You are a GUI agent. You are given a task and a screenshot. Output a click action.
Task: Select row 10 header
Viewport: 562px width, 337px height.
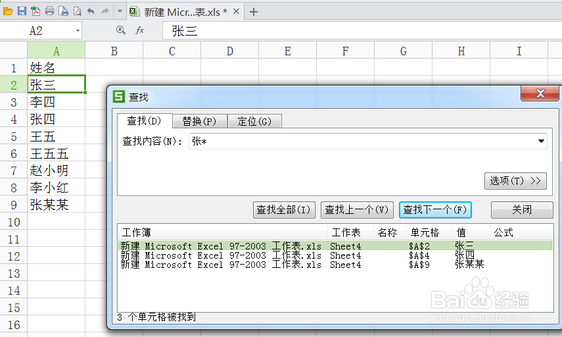tap(14, 222)
